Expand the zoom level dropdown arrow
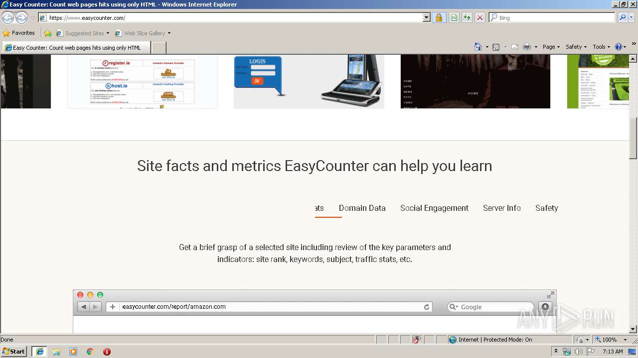 tap(625, 340)
